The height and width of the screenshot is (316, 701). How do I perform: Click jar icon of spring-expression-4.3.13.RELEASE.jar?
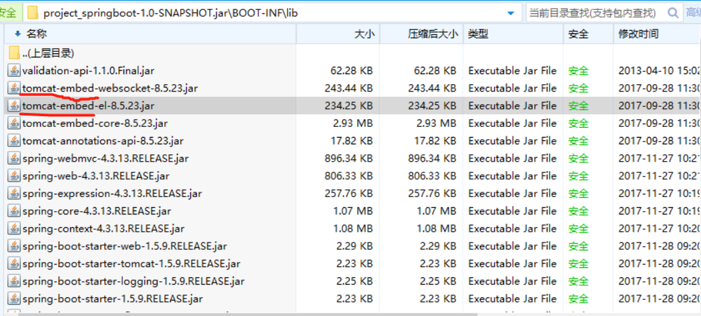tap(14, 193)
